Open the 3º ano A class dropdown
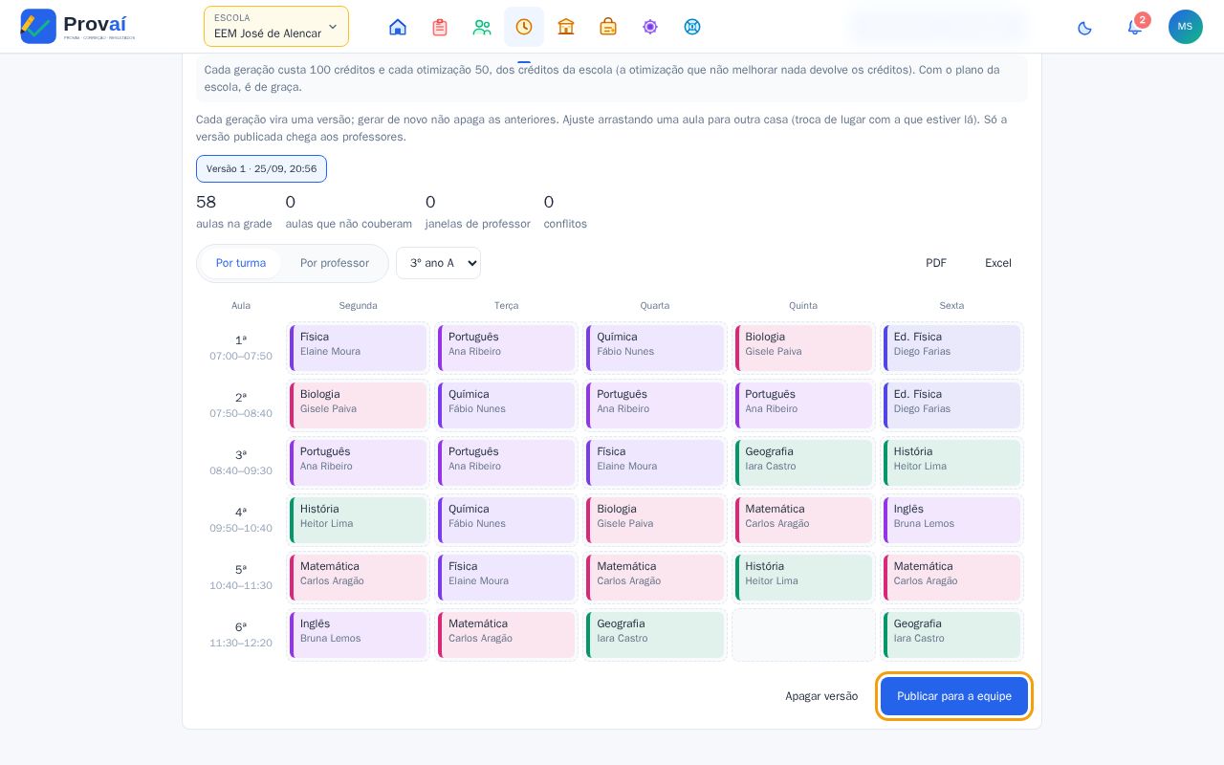Screen dimensions: 1224x765 coord(438,263)
